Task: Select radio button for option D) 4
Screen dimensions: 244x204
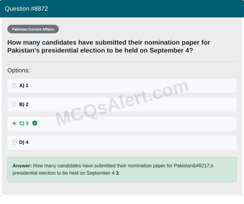Action: [14, 142]
